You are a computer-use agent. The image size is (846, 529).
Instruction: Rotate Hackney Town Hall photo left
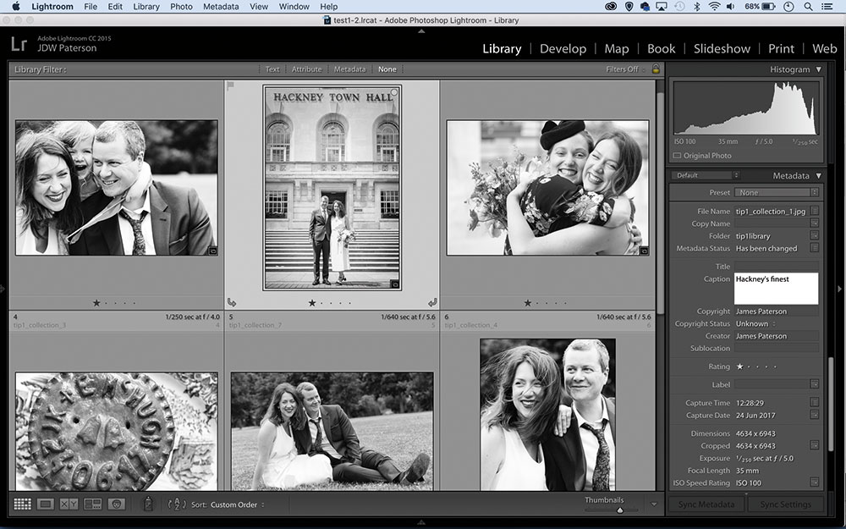[x=232, y=303]
